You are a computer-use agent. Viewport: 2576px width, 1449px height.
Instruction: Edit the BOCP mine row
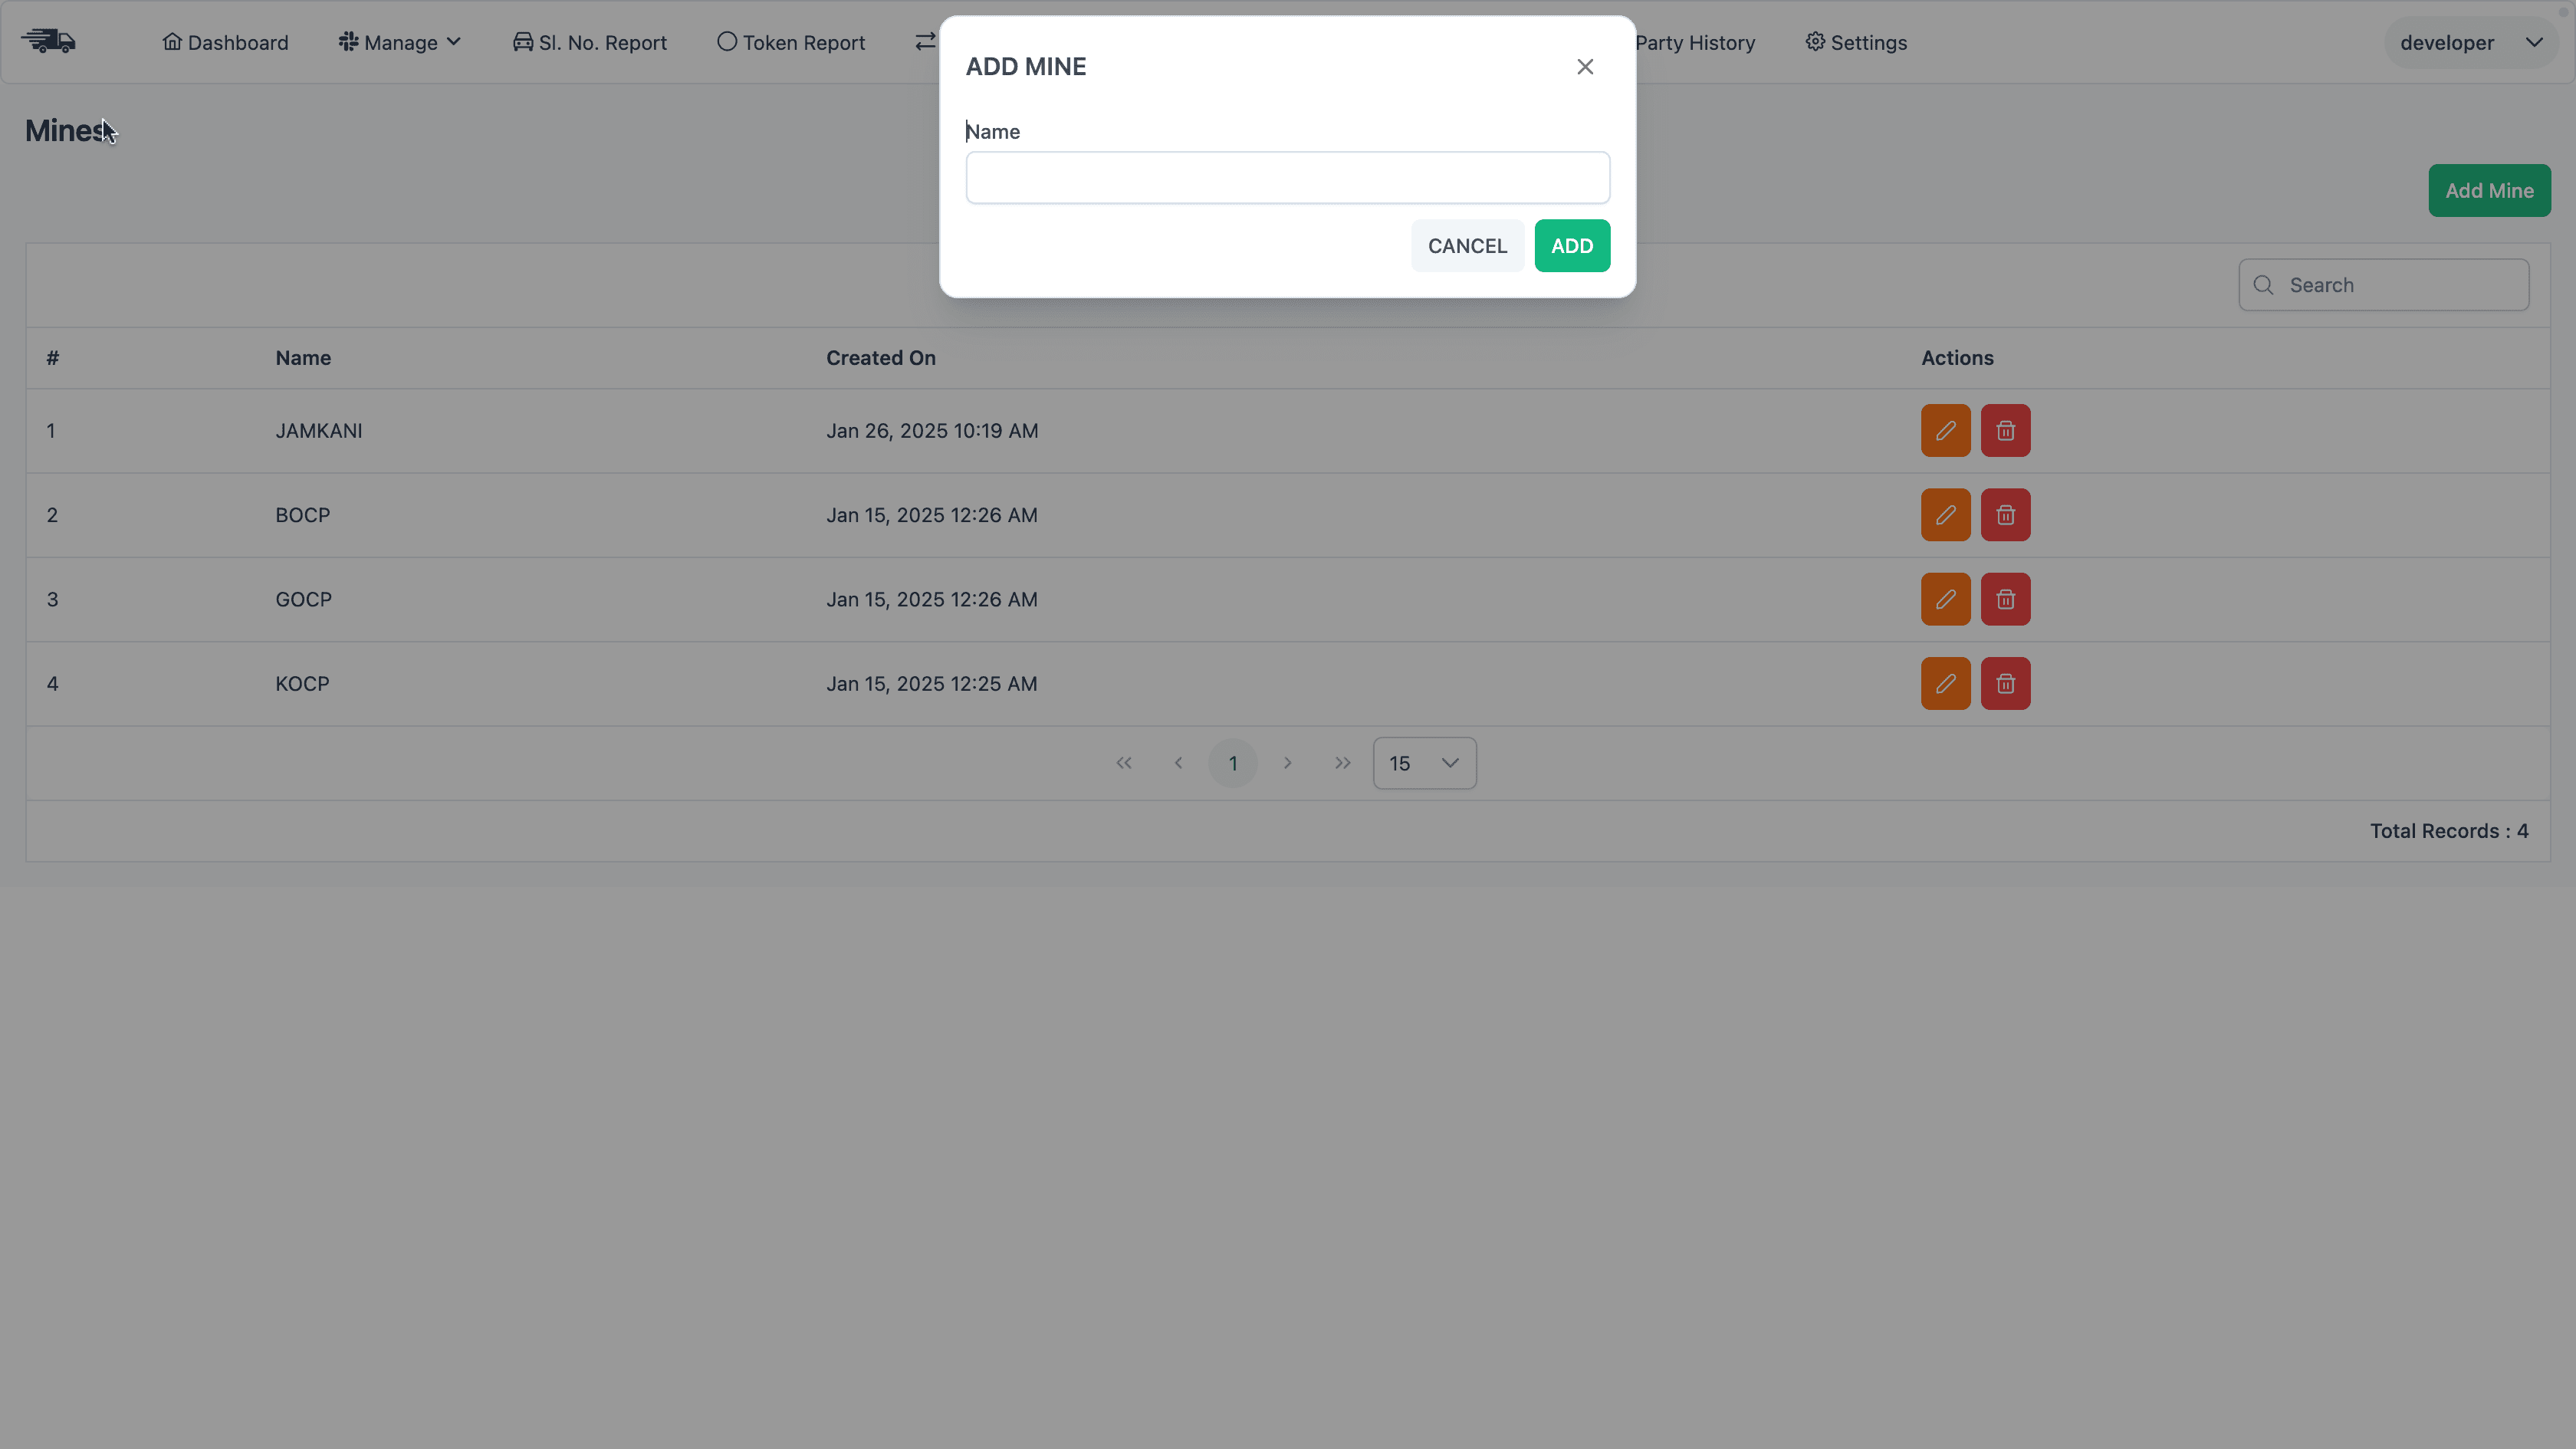point(1945,515)
